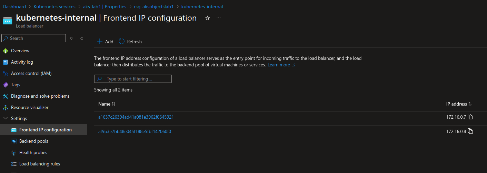
Task: Navigate to Kubernetes services breadcrumb
Action: click(x=54, y=7)
